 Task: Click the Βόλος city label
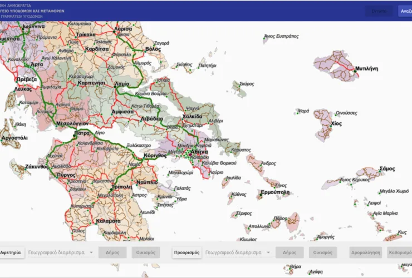153,49
